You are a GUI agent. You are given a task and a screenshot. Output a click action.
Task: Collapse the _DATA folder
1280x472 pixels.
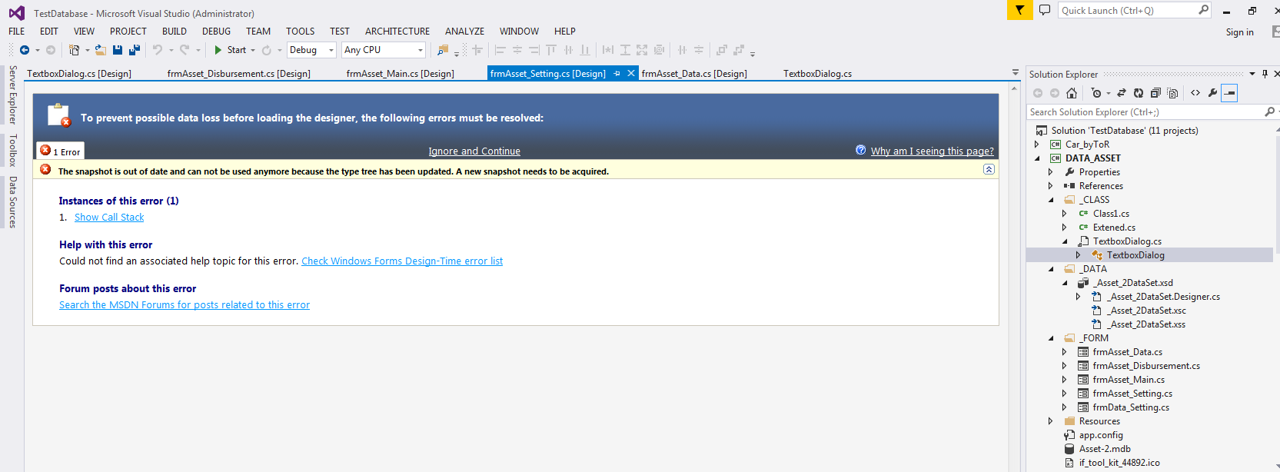[x=1051, y=269]
